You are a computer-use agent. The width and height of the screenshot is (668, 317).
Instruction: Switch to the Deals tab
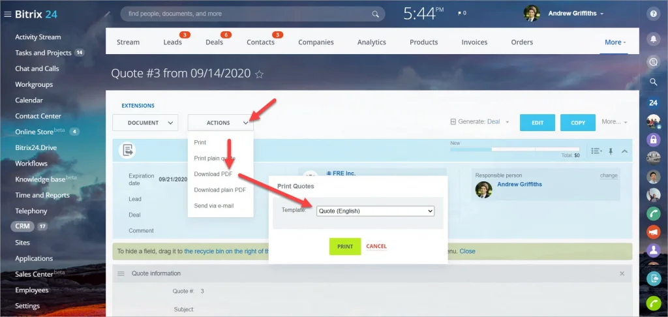[214, 42]
